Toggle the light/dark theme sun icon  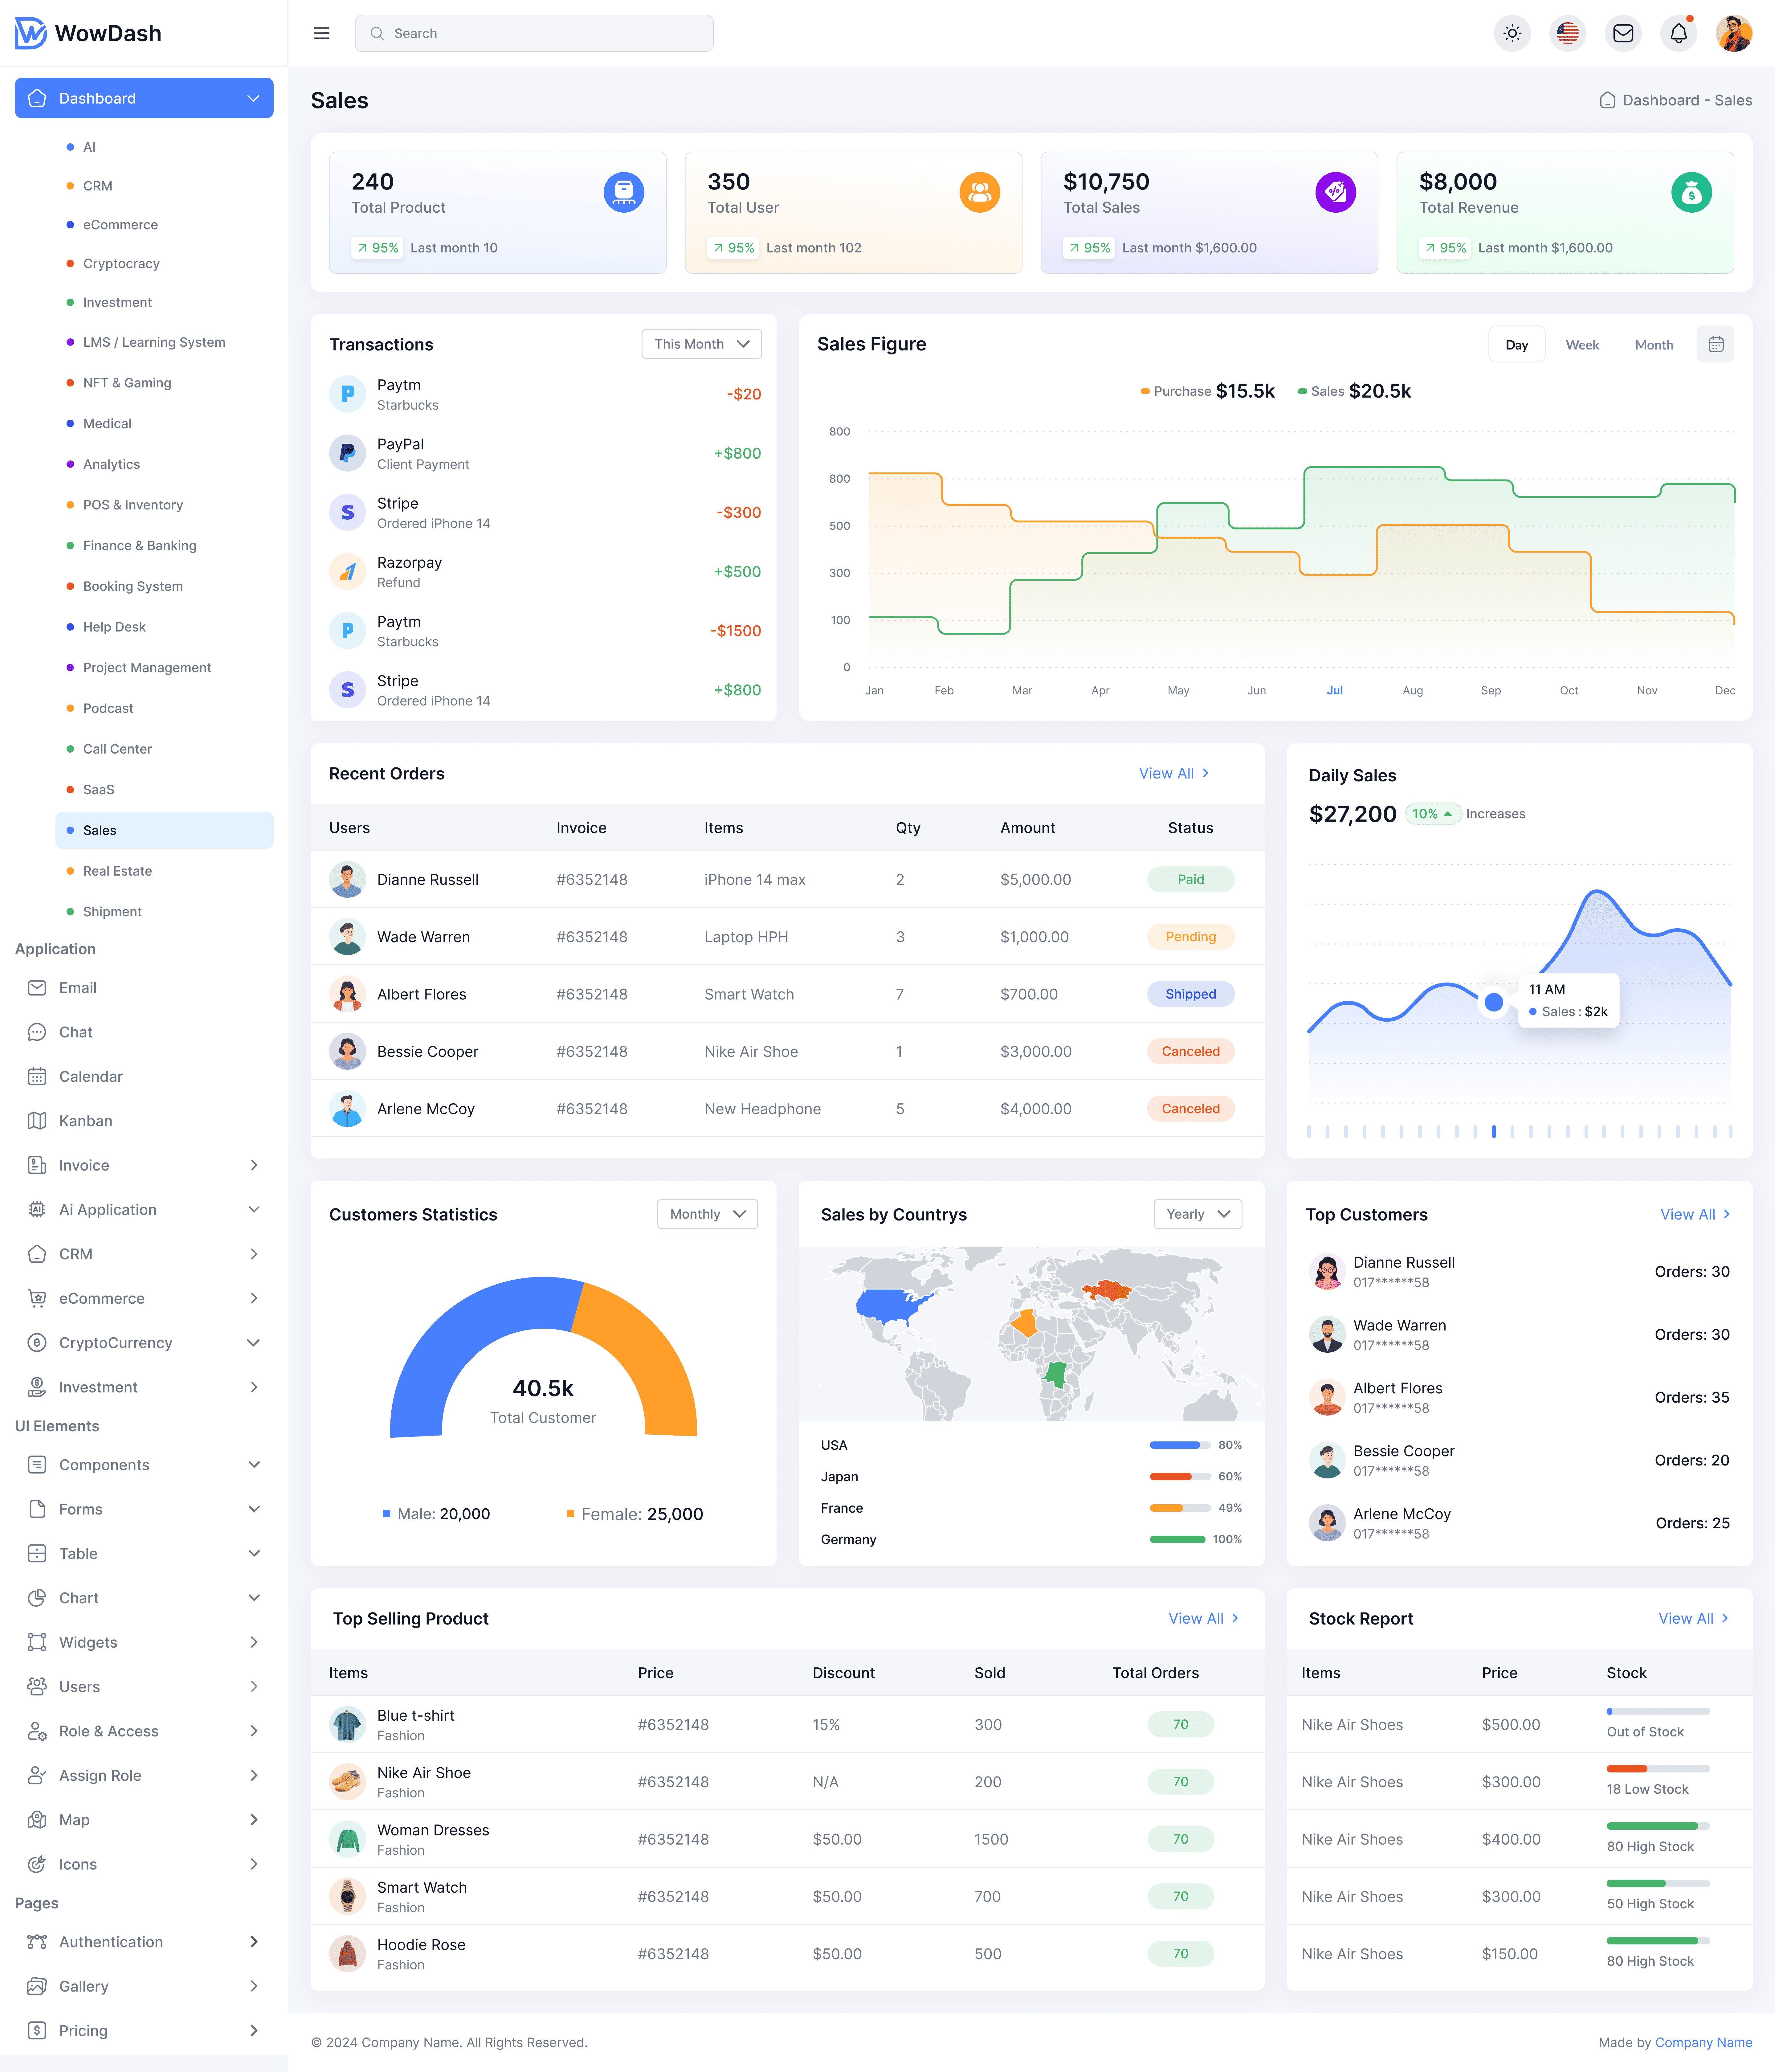[1512, 33]
